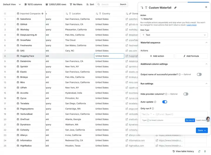This screenshot has width=211, height=155.
Task: Open the zycus domain link icon
Action: [127, 98]
